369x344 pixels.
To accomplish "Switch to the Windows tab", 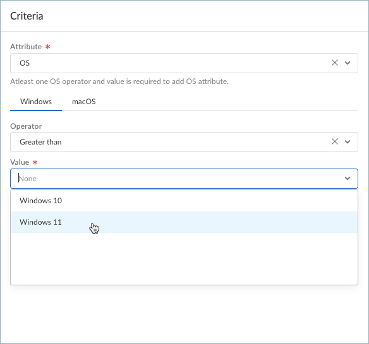I will pyautogui.click(x=36, y=102).
